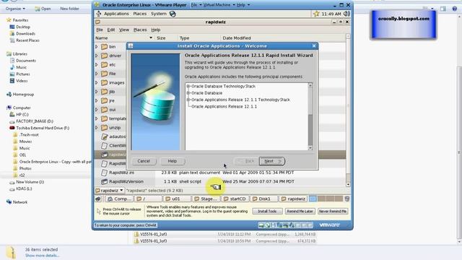The image size is (462, 260).
Task: Expand the etc folder row
Action: [x=97, y=64]
